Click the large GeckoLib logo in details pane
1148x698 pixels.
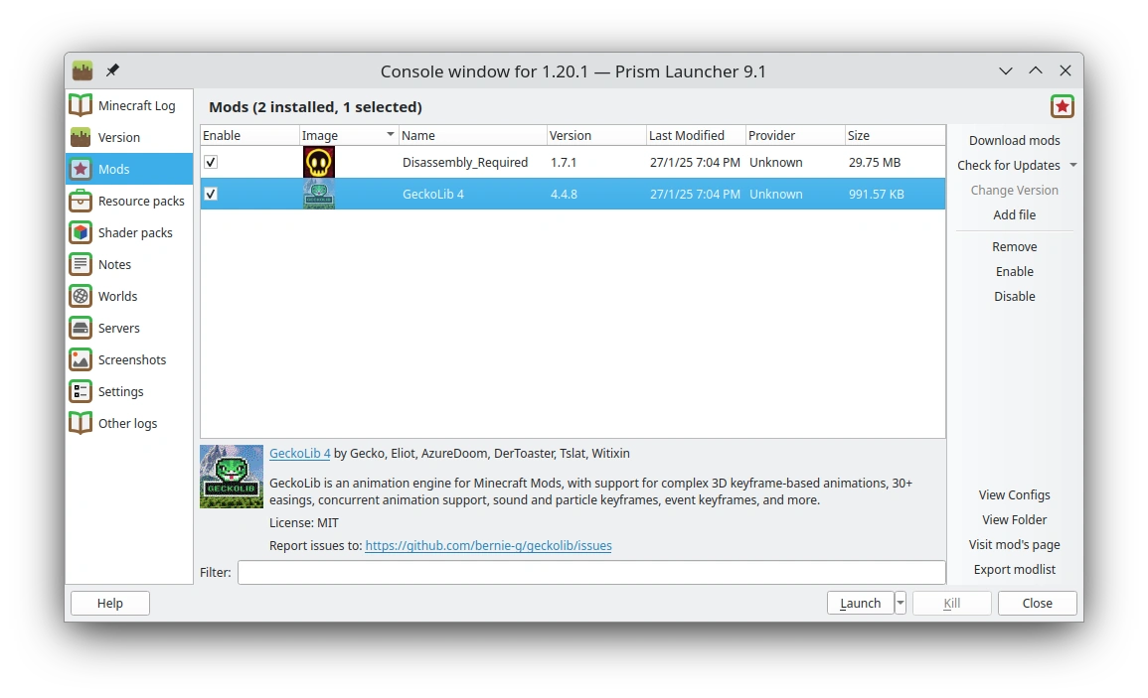coord(232,477)
